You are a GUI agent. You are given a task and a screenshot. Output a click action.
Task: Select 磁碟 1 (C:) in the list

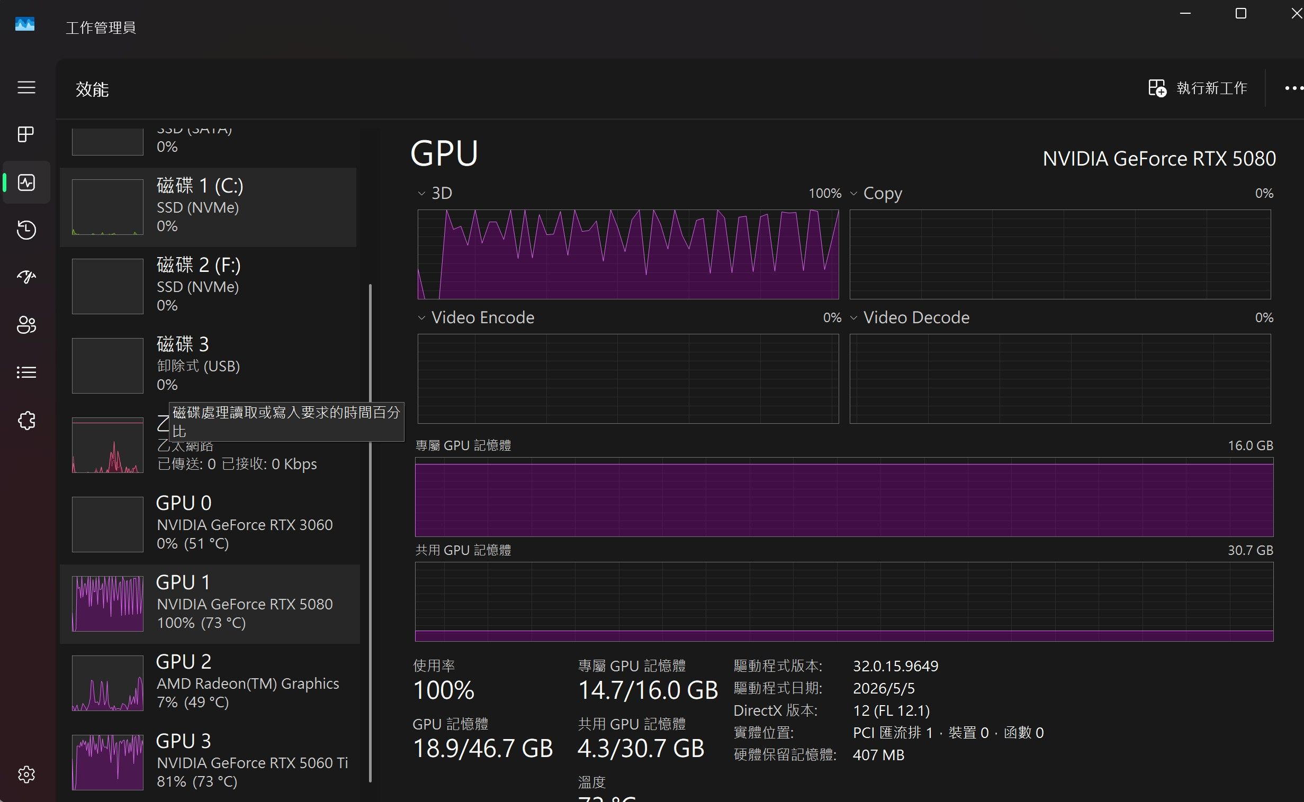coord(208,207)
